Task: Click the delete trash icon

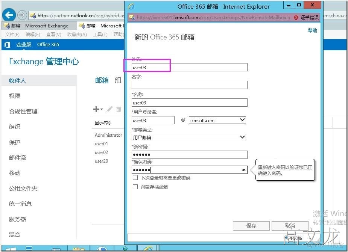Action: 119,109
